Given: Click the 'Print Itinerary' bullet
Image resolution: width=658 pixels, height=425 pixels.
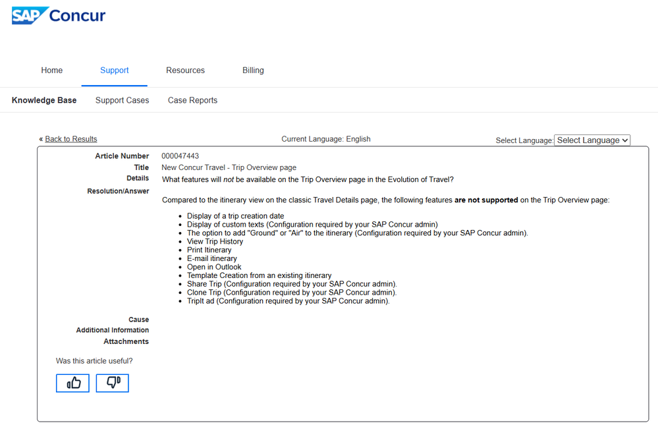Looking at the screenshot, I should pyautogui.click(x=209, y=250).
